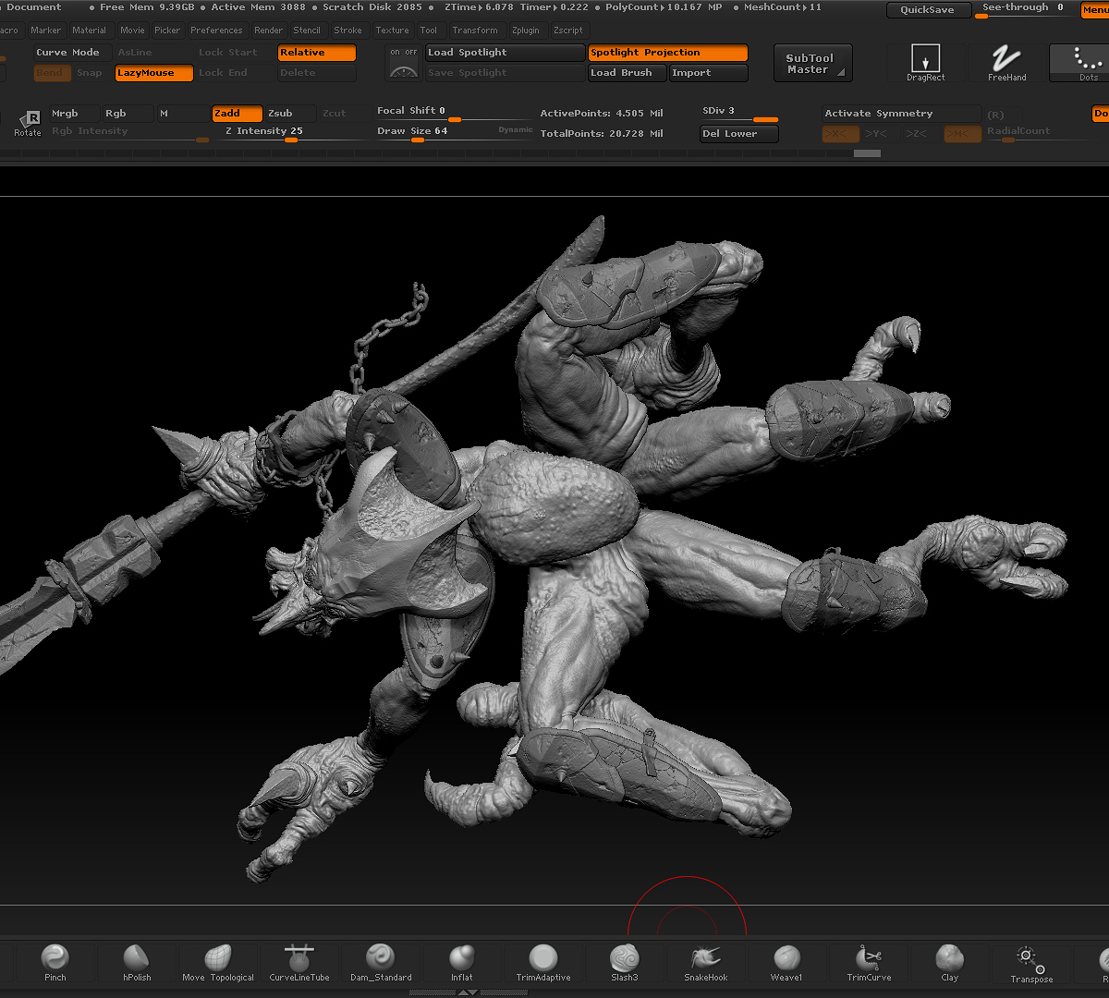Pick the Slash3 brush
Image resolution: width=1109 pixels, height=998 pixels.
(x=625, y=962)
